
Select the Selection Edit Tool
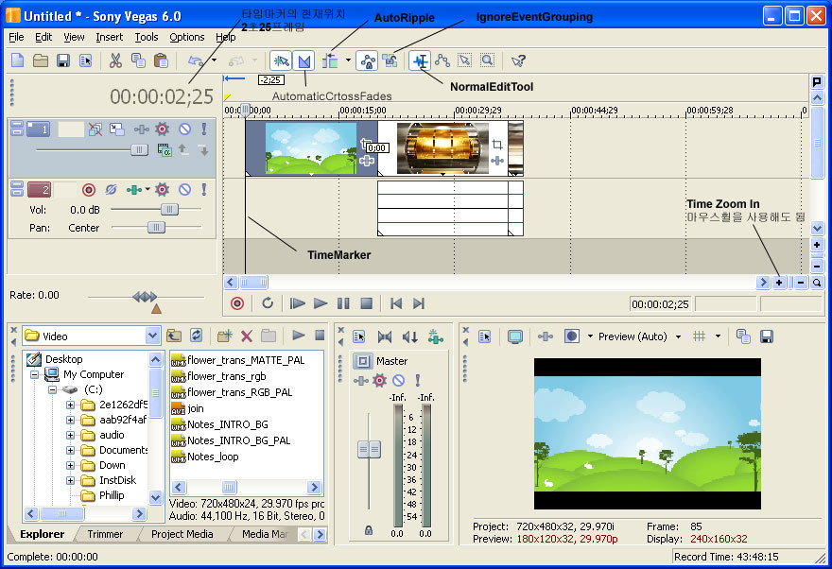click(x=465, y=61)
